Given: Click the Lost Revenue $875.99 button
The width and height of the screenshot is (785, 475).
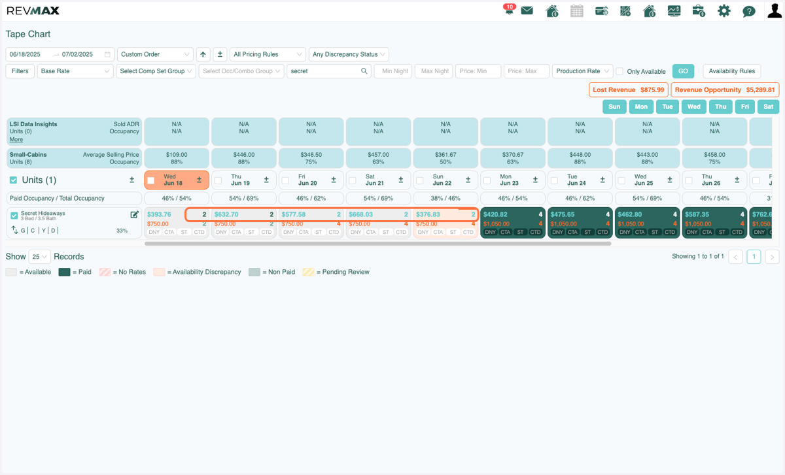Looking at the screenshot, I should 629,90.
